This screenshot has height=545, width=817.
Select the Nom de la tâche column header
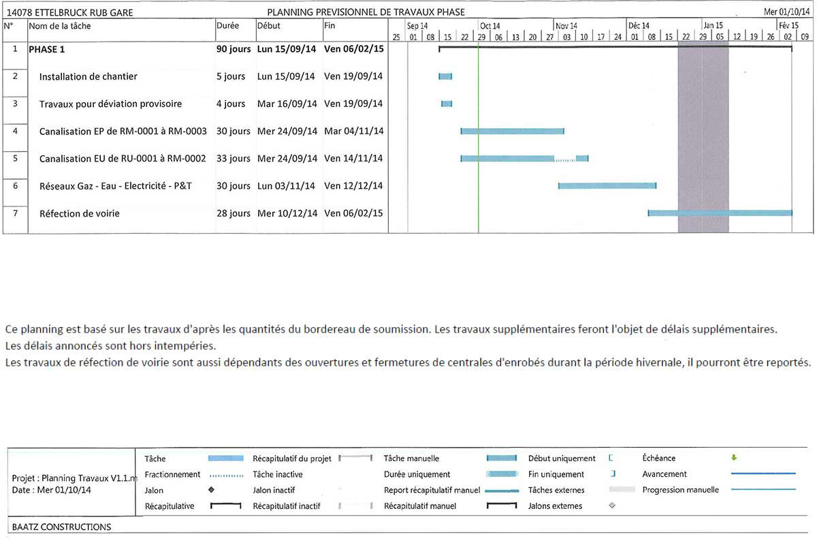tap(60, 26)
